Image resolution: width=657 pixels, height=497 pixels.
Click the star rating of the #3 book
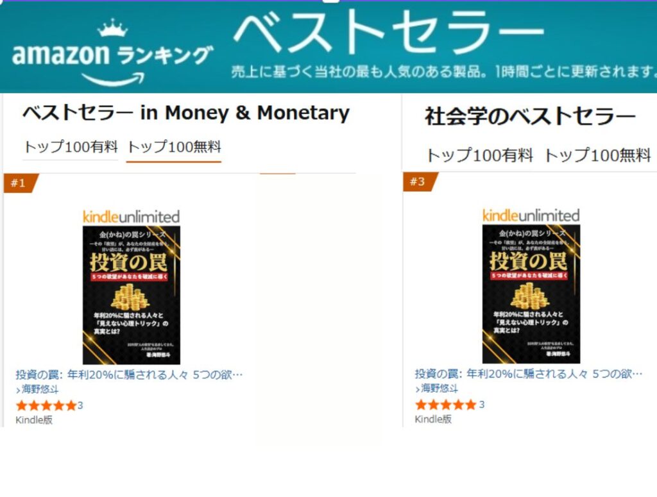point(445,405)
